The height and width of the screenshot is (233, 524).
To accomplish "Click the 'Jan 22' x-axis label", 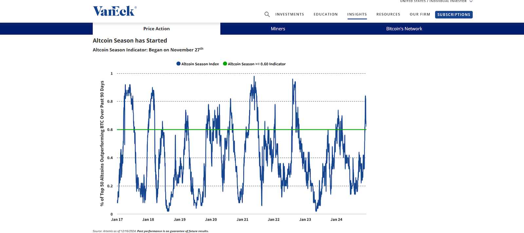I will click(x=274, y=220).
